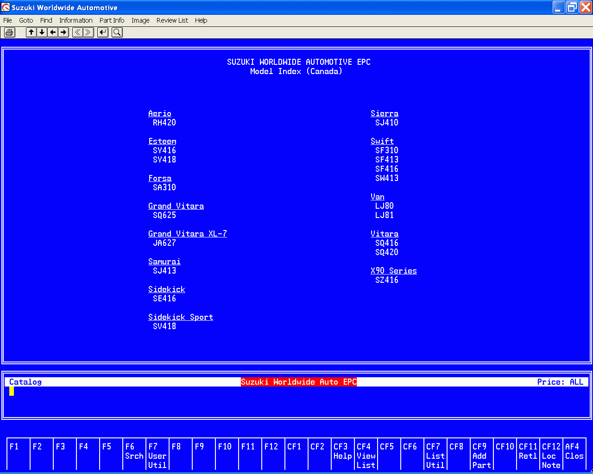Image resolution: width=593 pixels, height=474 pixels.
Task: Click the AF4 Clos function key
Action: (574, 455)
